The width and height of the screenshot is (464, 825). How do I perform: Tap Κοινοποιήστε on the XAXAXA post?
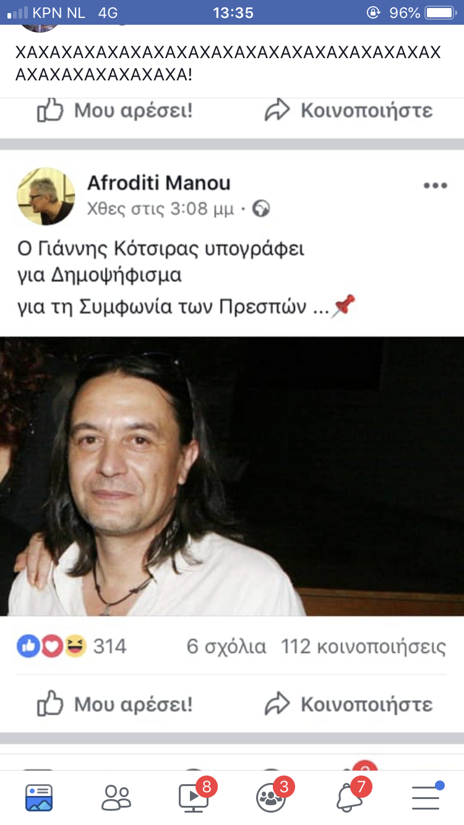pos(348,111)
